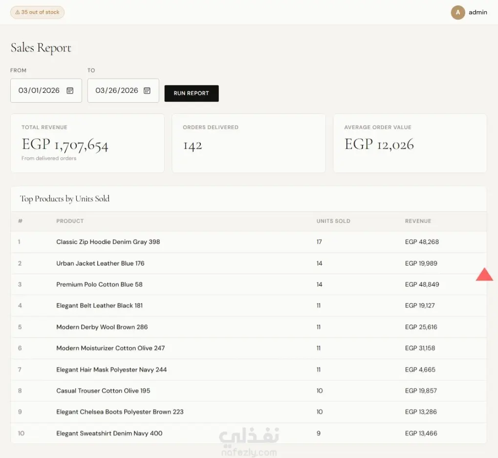Click the Sales Report page title
The width and height of the screenshot is (498, 458).
coord(41,48)
